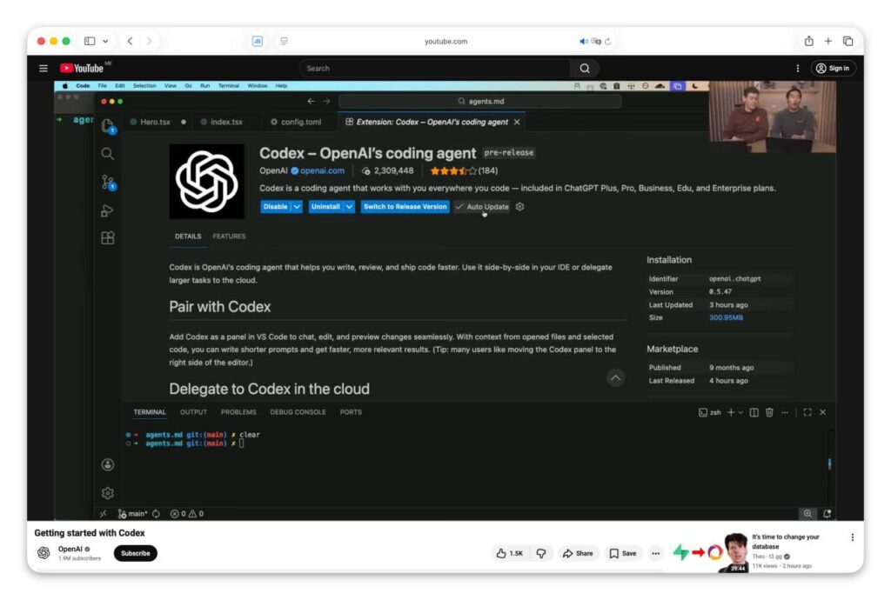Screen dimensions: 891x600
Task: Open the Search panel in the VS Code sidebar
Action: pos(108,153)
